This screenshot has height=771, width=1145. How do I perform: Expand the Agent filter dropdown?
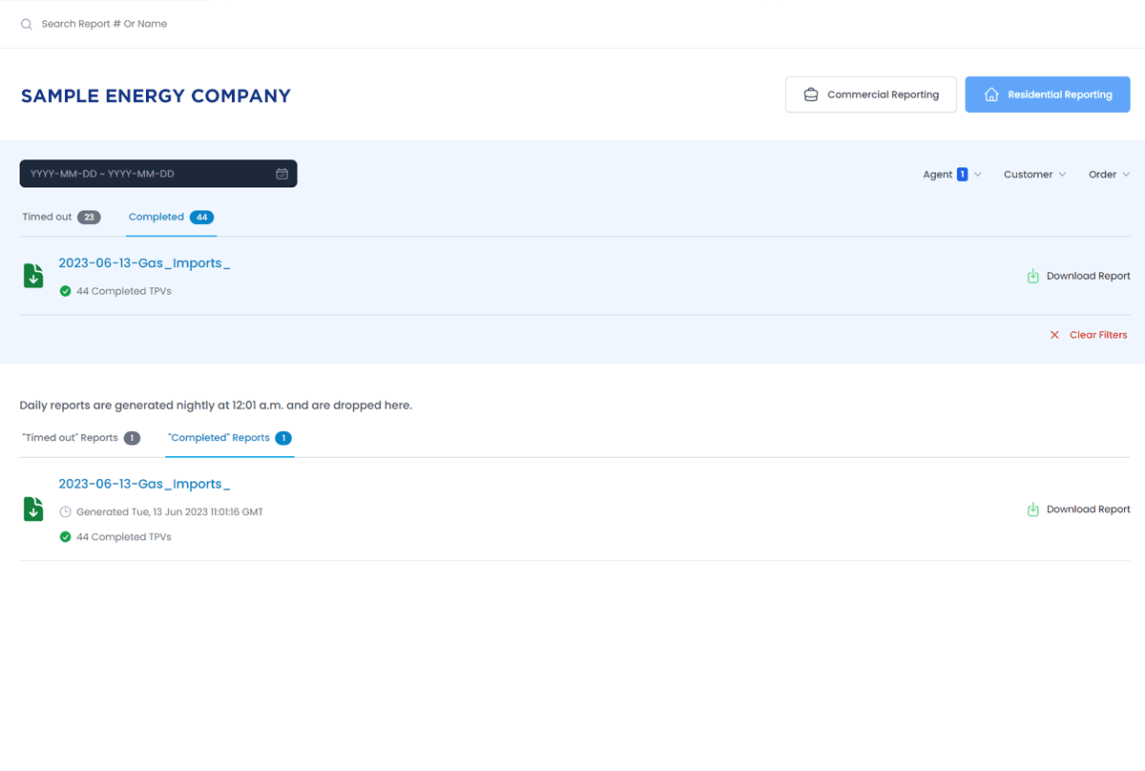coord(951,175)
